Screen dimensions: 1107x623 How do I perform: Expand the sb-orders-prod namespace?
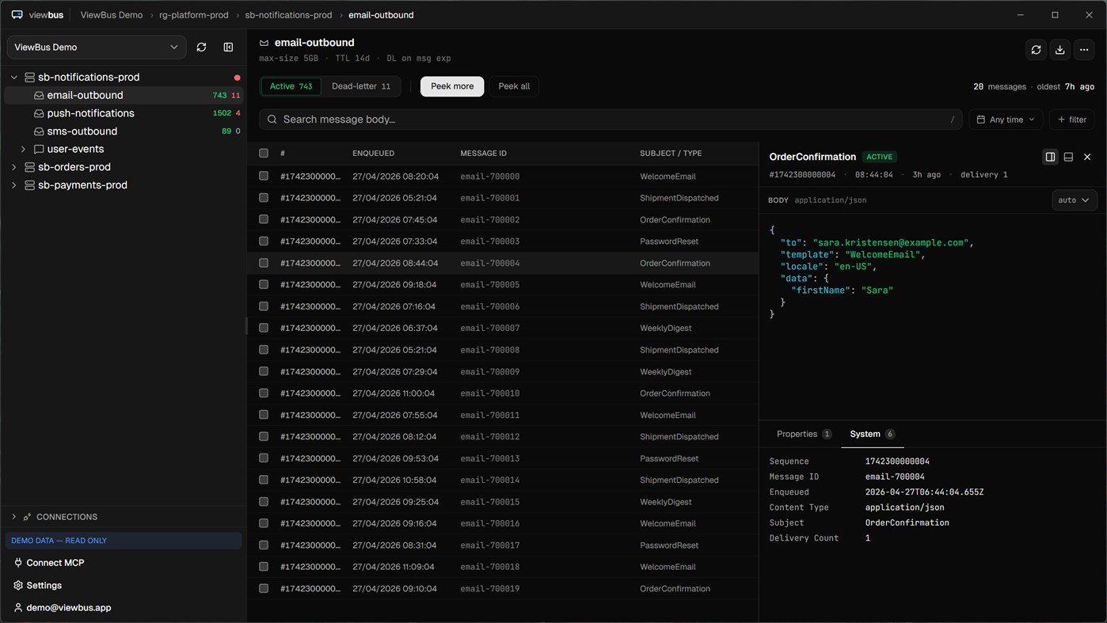click(13, 167)
